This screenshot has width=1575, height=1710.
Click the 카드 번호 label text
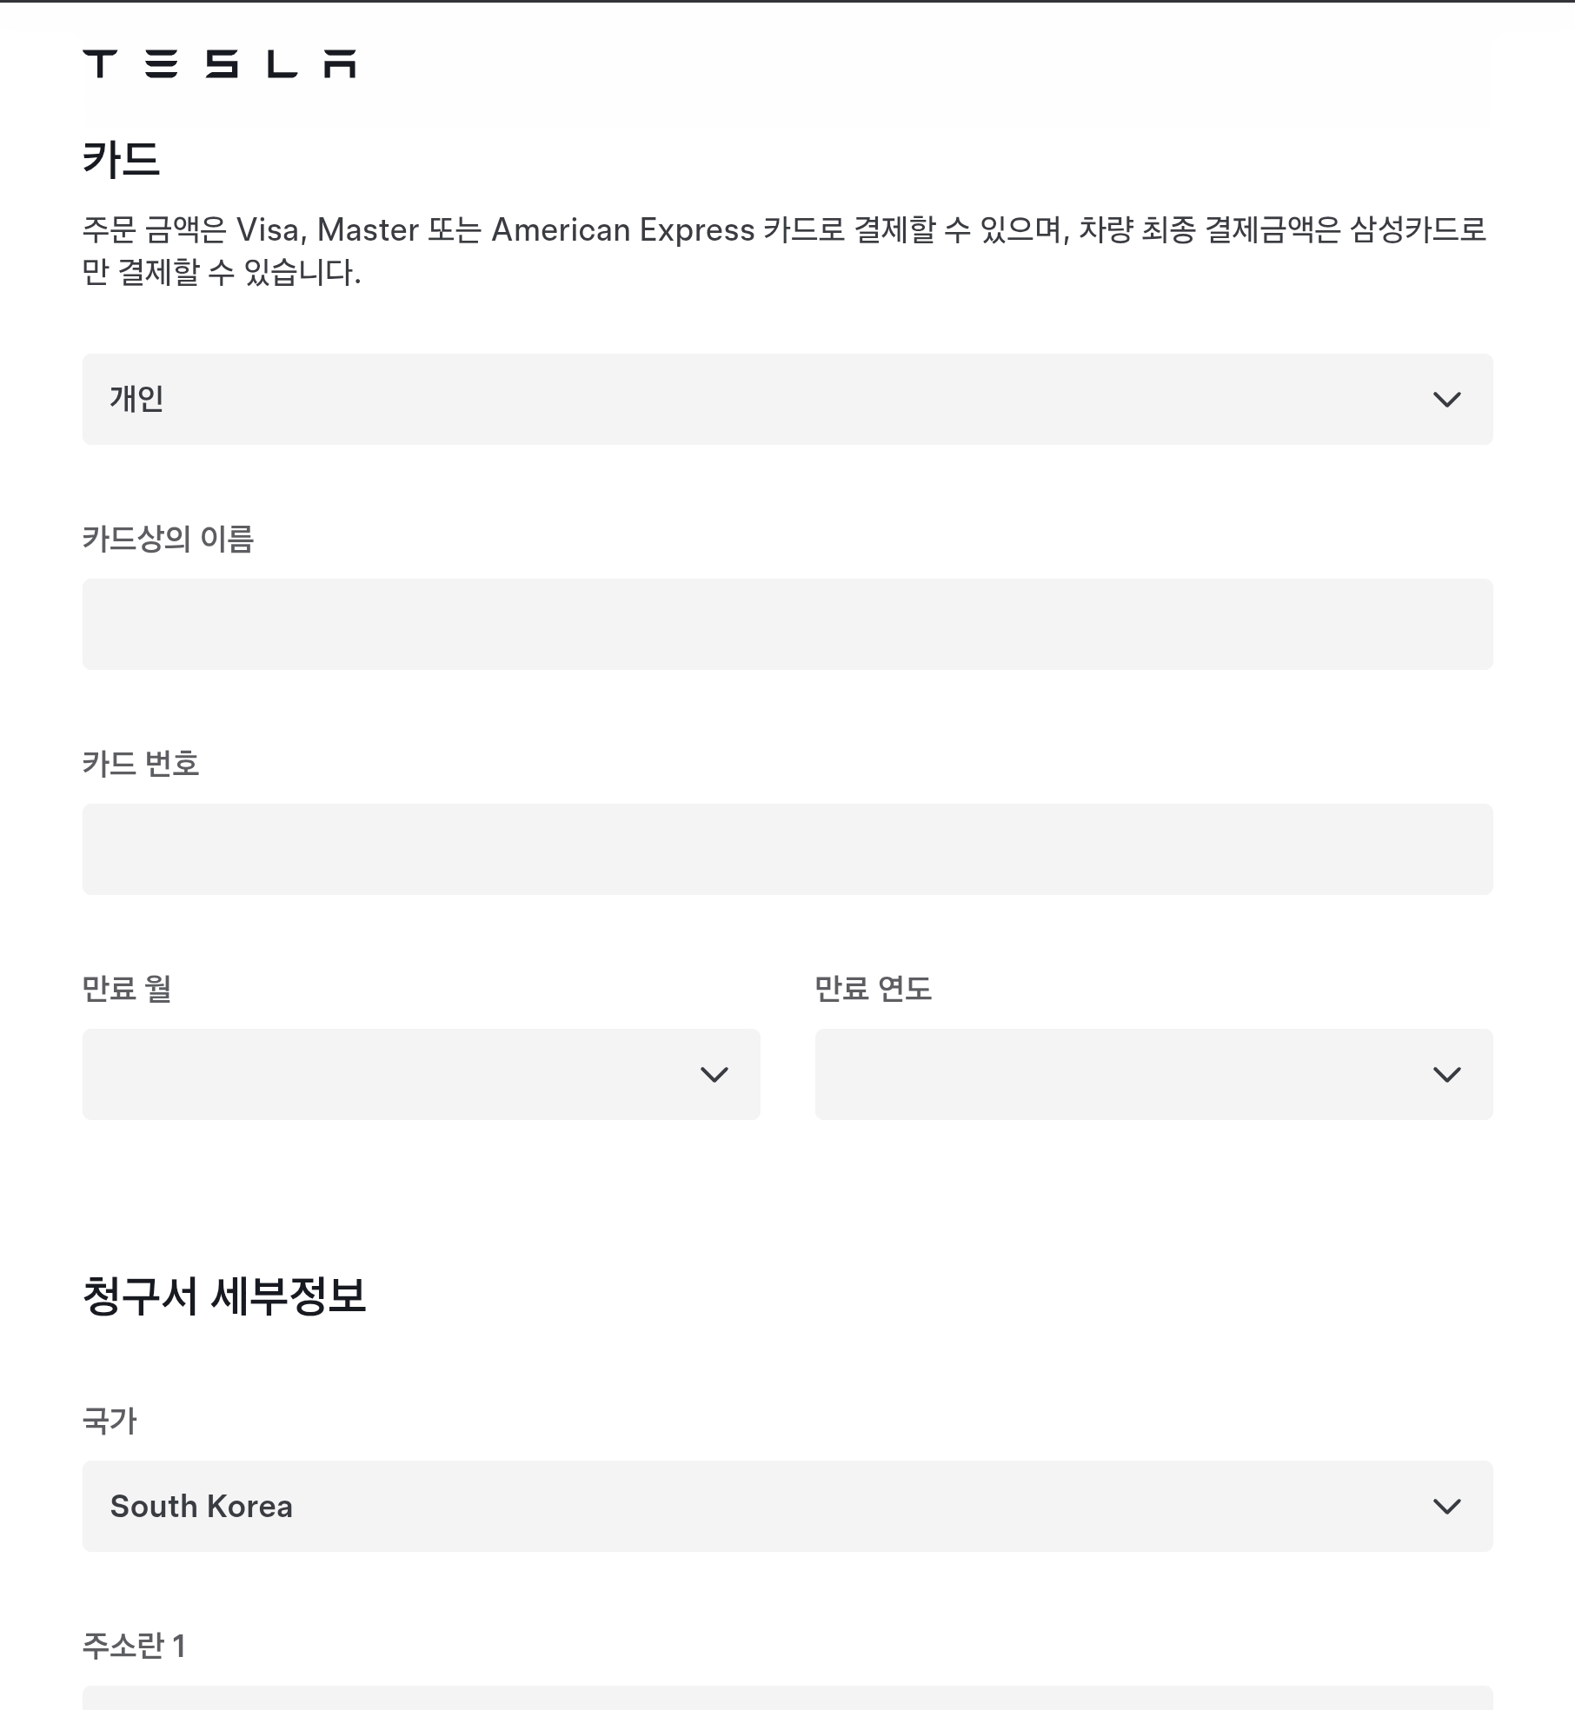coord(141,764)
